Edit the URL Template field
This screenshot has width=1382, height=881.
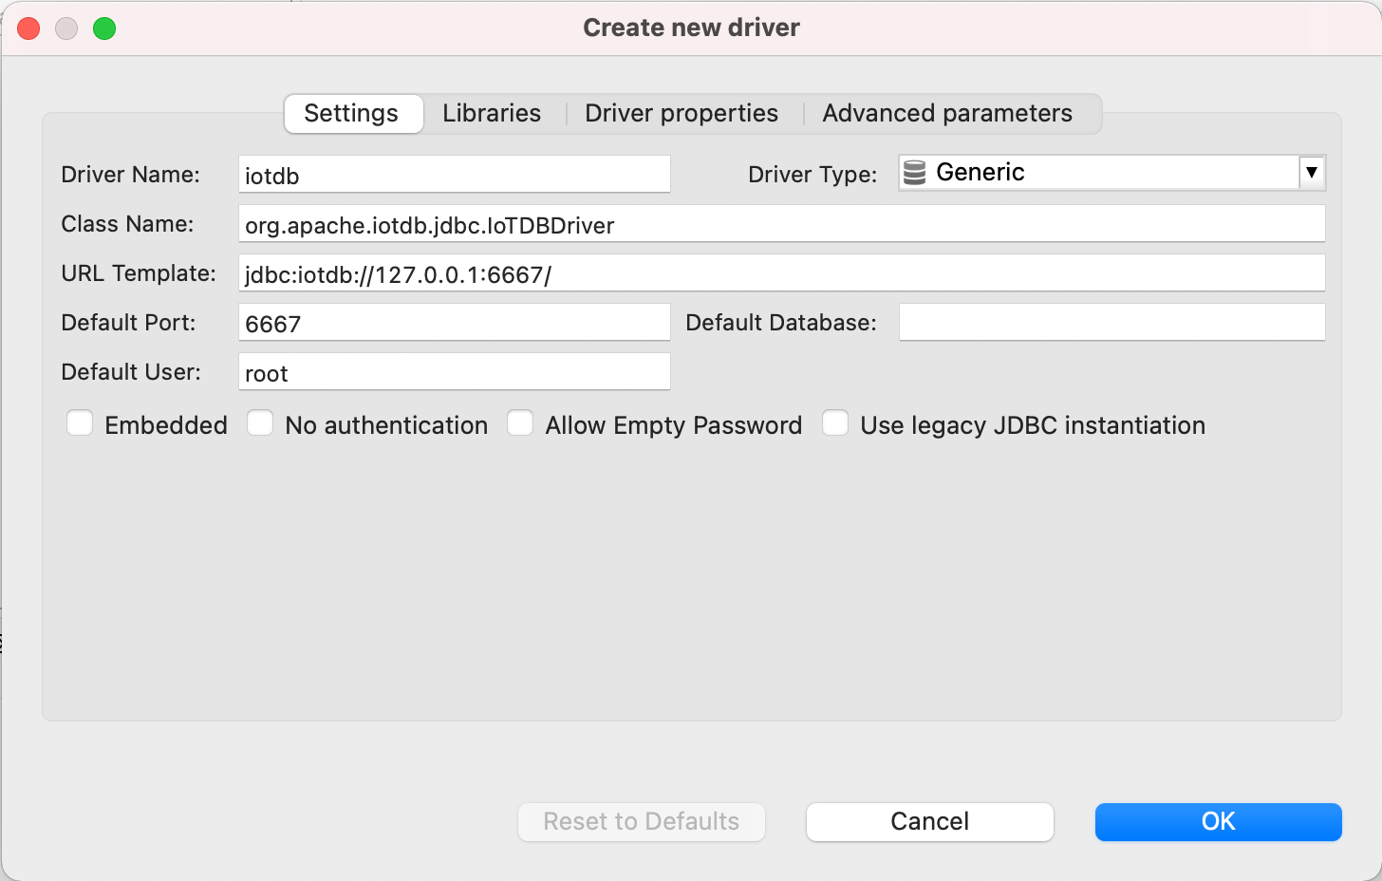pos(780,273)
